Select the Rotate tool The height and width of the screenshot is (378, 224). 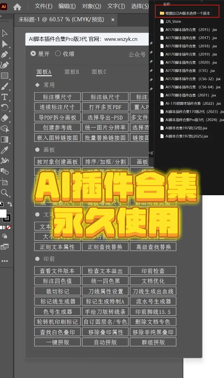[5, 107]
